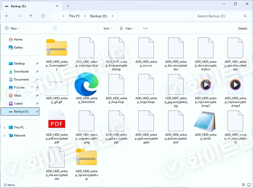This screenshot has width=253, height=188.
Task: Click This PC in the address breadcrumb
Action: pyautogui.click(x=74, y=16)
